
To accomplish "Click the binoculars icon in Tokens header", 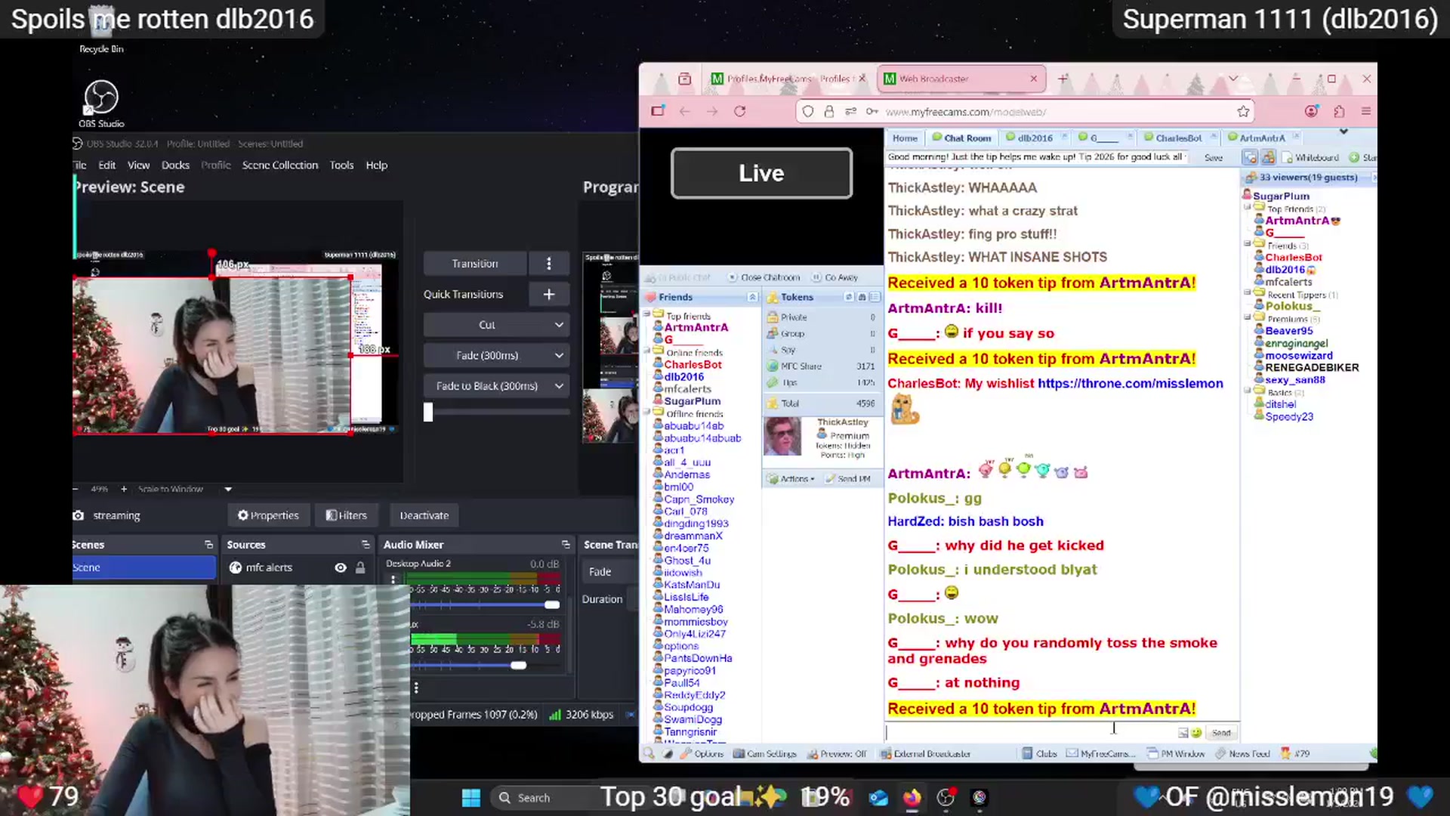I will [862, 298].
